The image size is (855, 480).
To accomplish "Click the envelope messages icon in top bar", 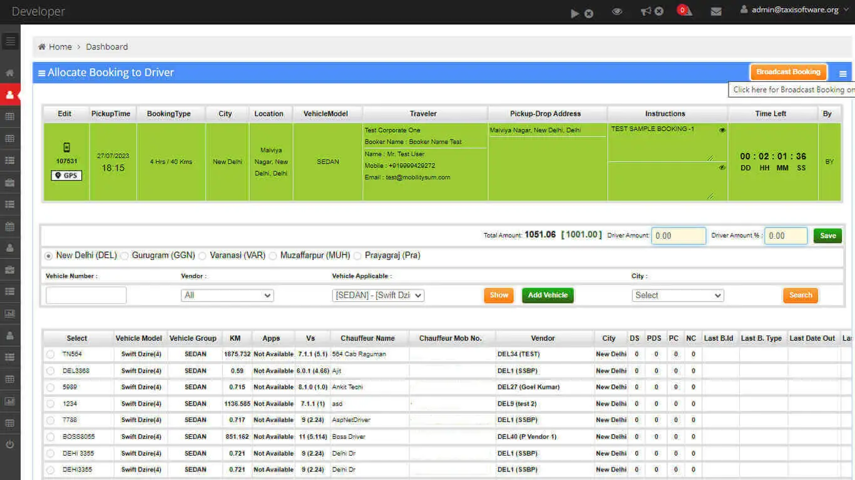I will coord(716,11).
